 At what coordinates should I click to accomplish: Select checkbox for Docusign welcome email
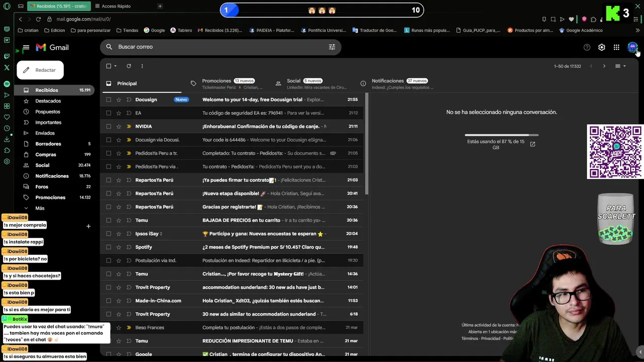point(108,100)
